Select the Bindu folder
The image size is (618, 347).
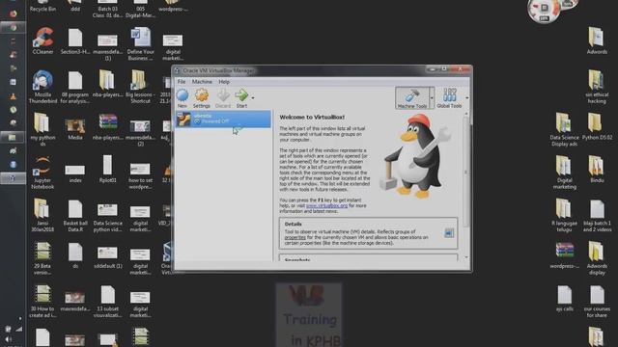[x=597, y=170]
